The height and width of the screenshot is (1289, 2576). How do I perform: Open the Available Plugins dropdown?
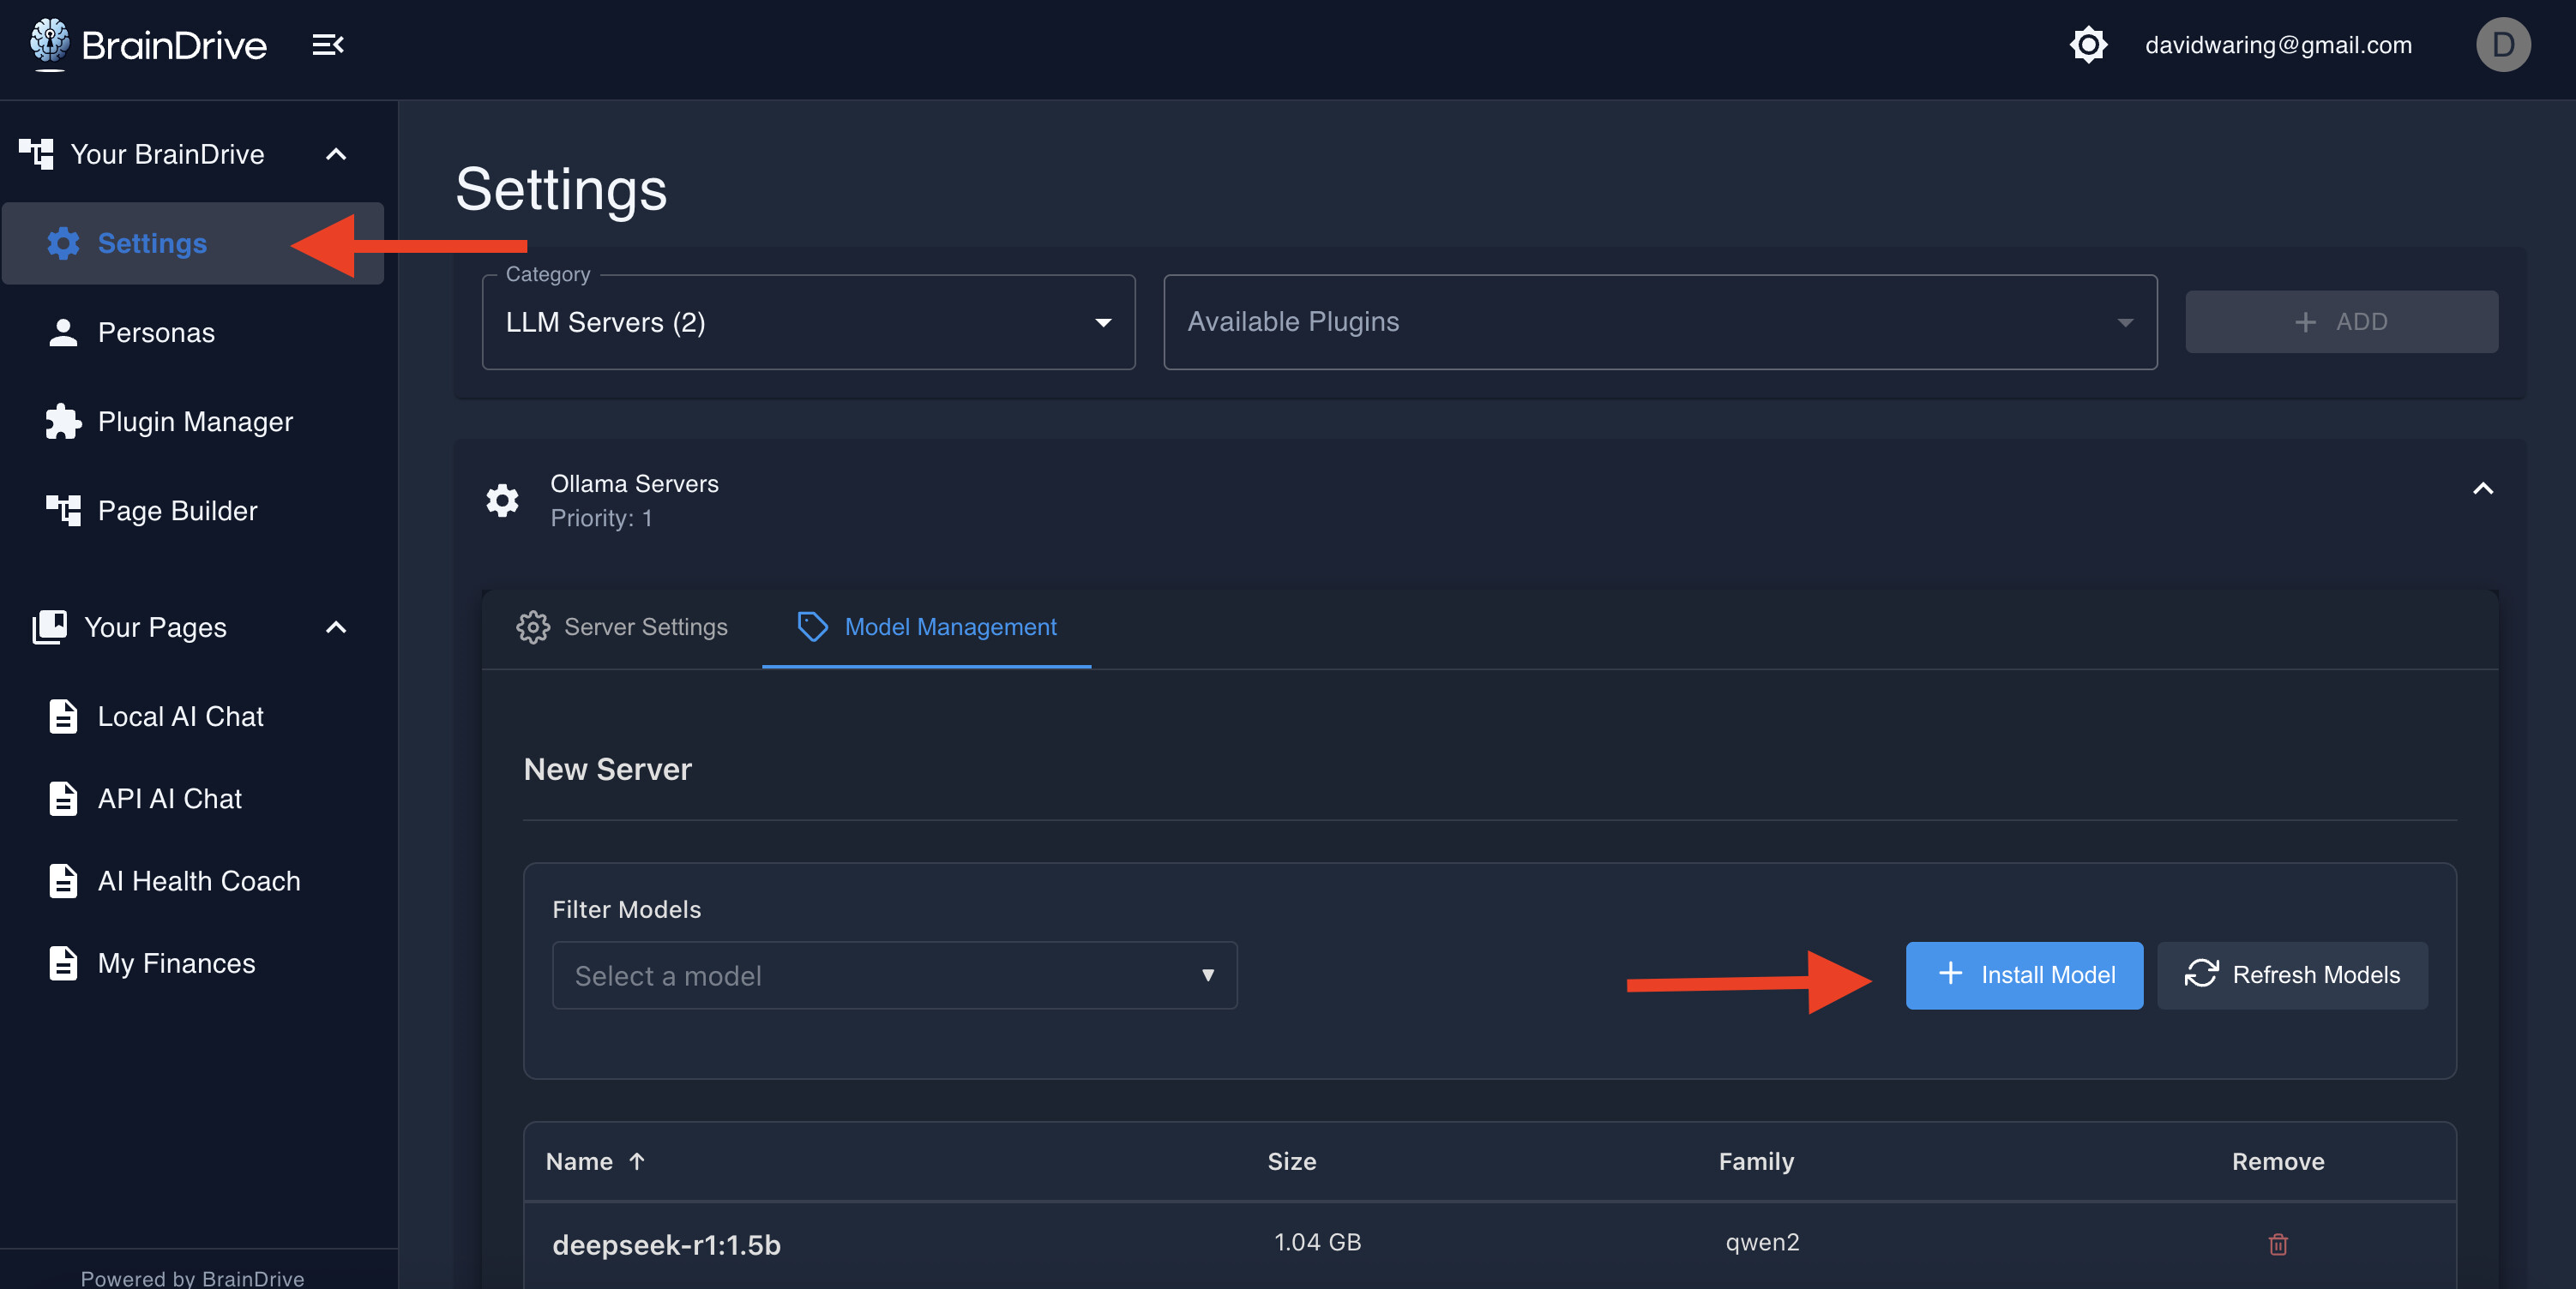[x=1659, y=323]
